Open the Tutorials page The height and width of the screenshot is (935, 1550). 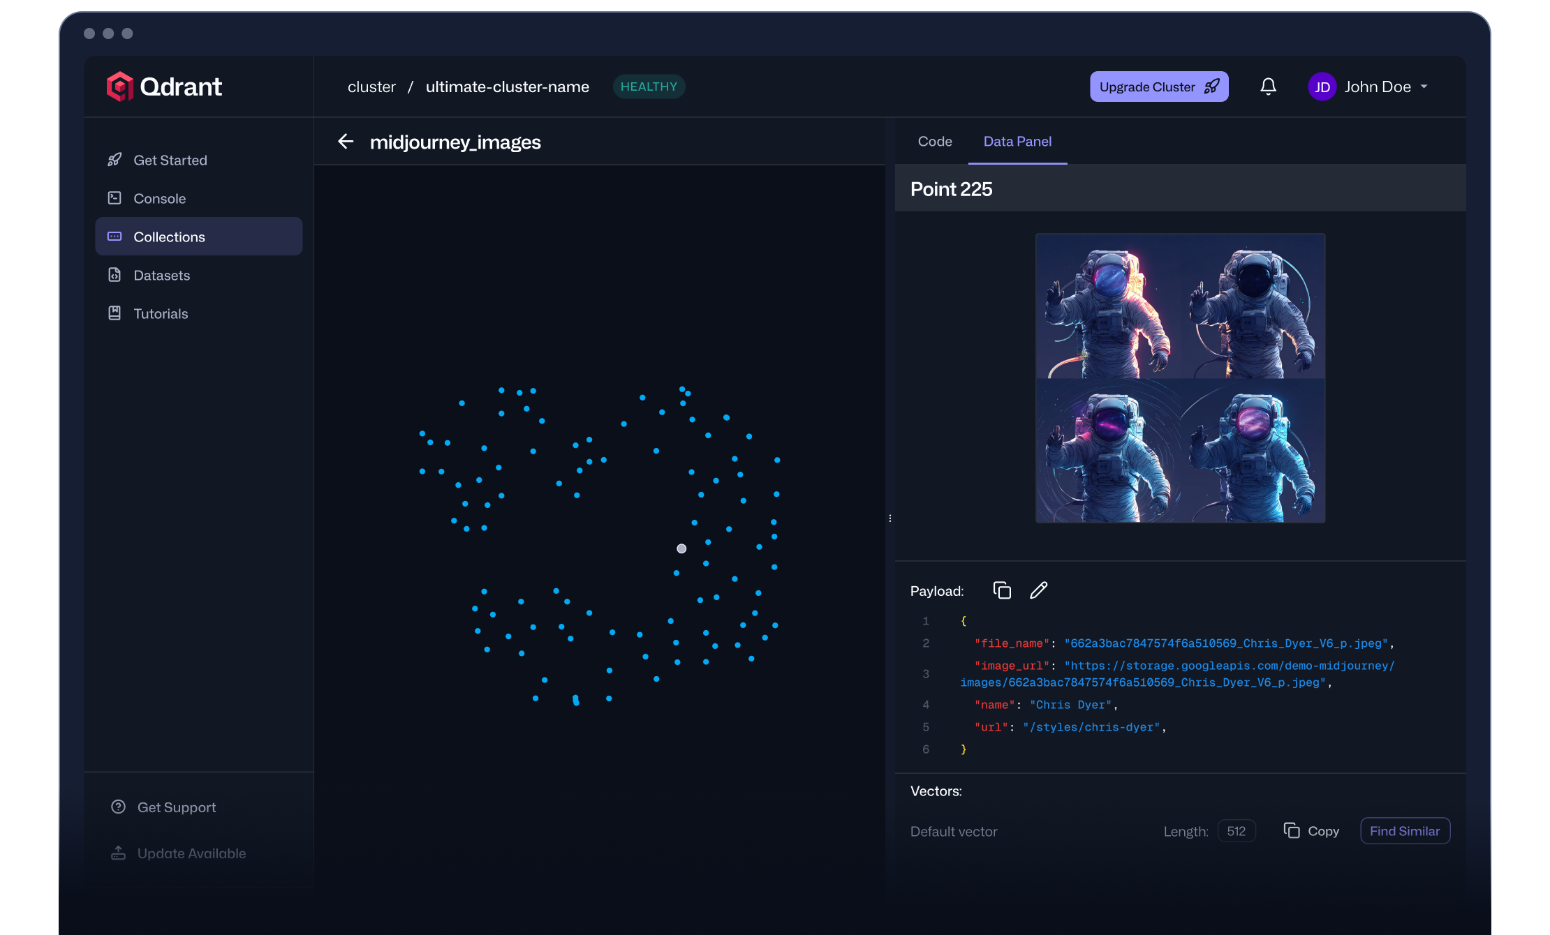(x=161, y=313)
